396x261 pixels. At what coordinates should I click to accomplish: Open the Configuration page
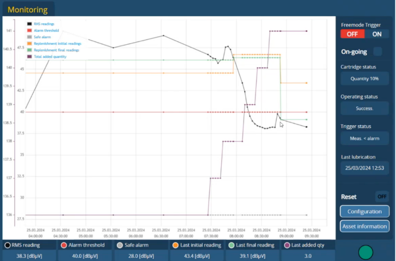[x=364, y=212]
